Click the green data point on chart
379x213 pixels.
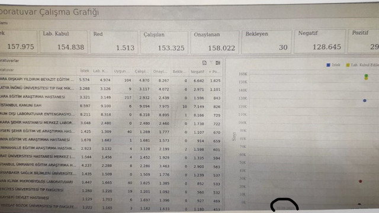(366, 76)
